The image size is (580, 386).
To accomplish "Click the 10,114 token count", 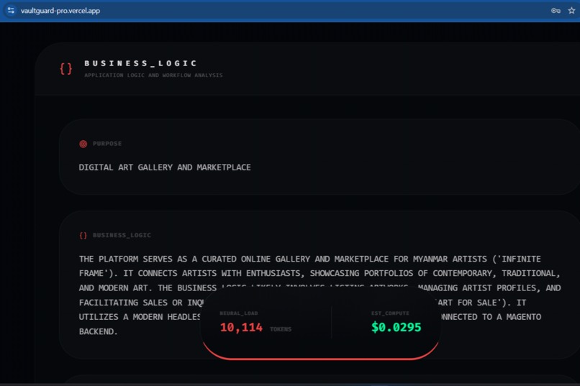I will point(241,327).
